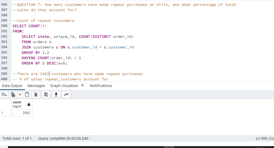Screen dimensions: 274x148
Task: Open the Notifications tab
Action: click(x=101, y=86)
